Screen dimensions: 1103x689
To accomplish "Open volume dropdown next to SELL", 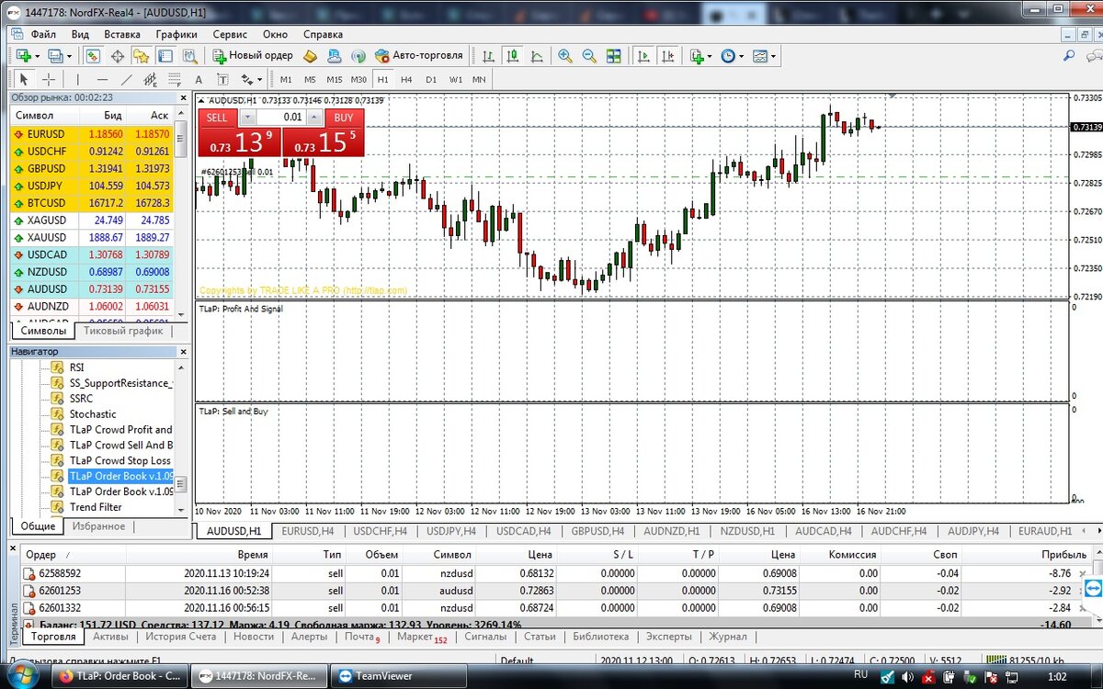I will pos(247,118).
